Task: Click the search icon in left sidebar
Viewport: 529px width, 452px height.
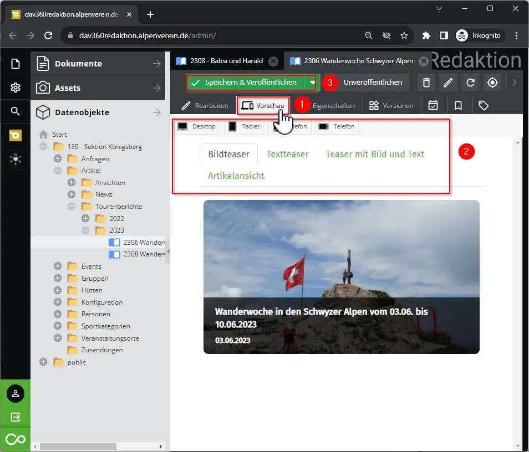Action: [16, 111]
